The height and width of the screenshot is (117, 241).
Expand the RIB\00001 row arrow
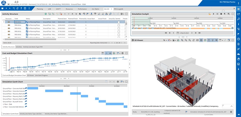(x=4, y=22)
